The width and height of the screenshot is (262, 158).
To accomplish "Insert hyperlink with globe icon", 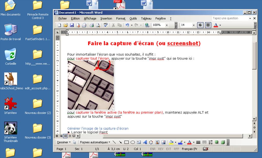I will tap(147, 25).
